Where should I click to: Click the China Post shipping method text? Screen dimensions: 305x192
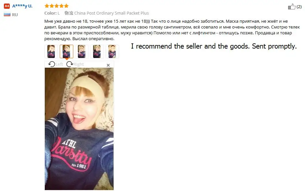pyautogui.click(x=112, y=13)
